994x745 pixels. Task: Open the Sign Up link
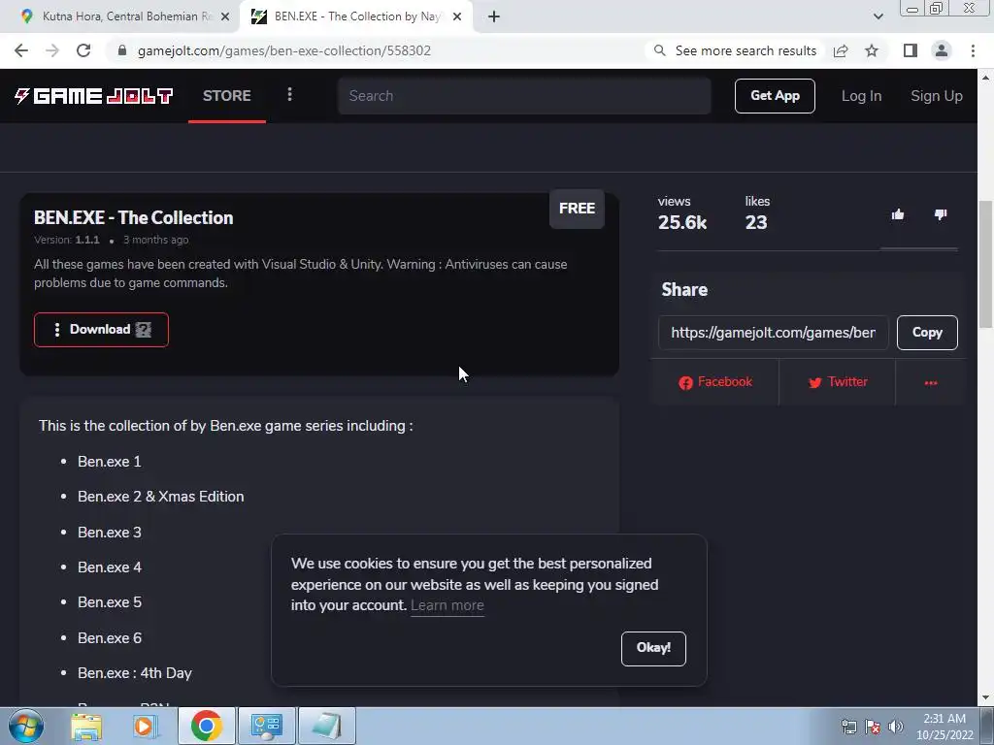tap(937, 96)
